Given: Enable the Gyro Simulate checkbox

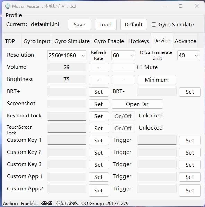Looking at the screenshot, I should tap(154, 25).
